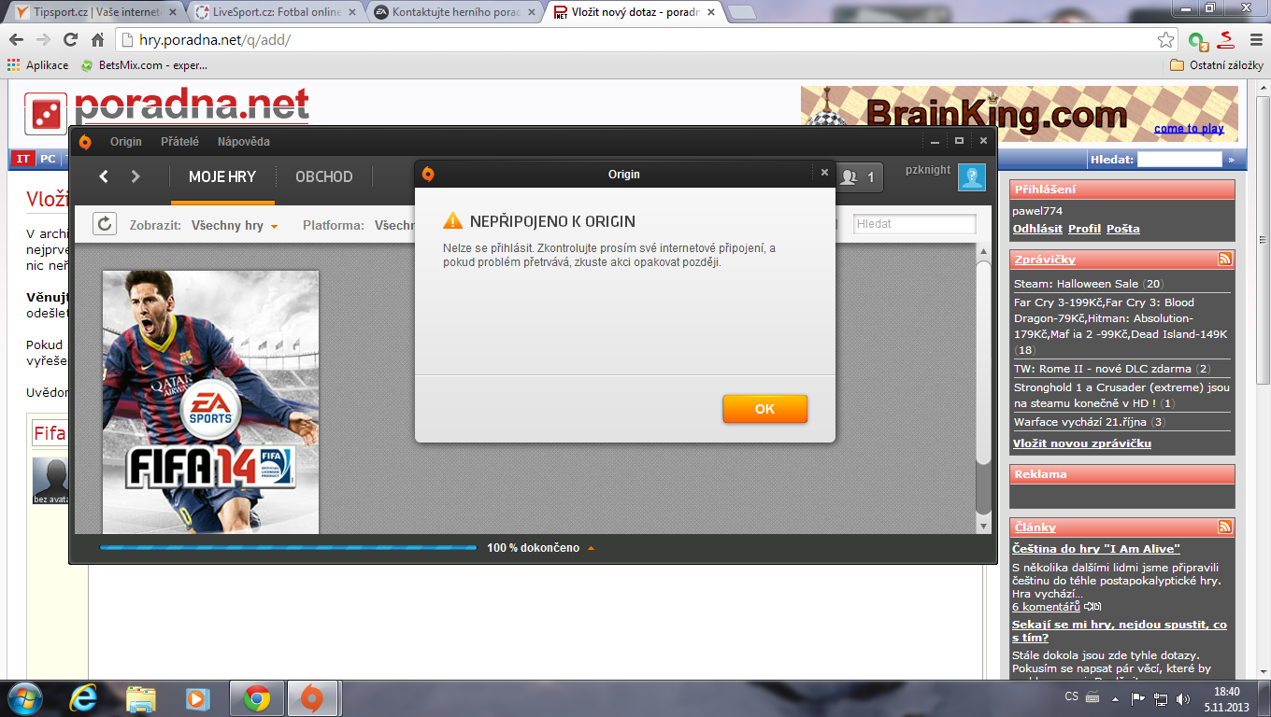This screenshot has width=1271, height=717.
Task: Click the Origin logo in title bar
Action: point(85,142)
